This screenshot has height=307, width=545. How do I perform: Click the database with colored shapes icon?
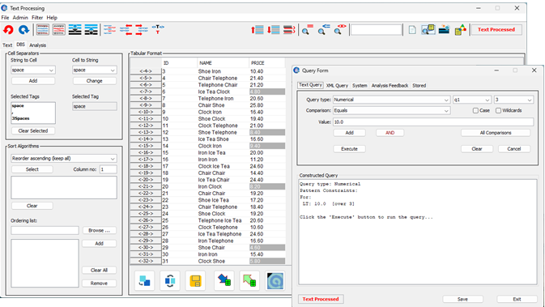coord(461,29)
